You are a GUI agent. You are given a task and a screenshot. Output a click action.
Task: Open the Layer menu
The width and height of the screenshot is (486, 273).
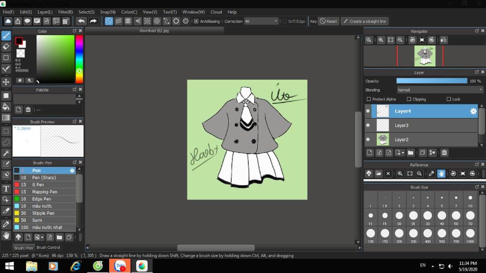[x=45, y=12]
